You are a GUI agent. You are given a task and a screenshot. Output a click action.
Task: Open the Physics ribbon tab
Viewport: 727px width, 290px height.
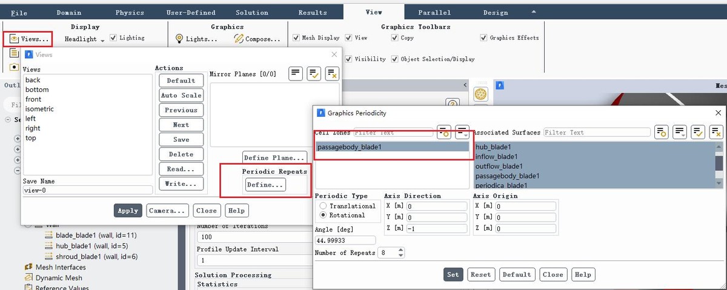(130, 13)
